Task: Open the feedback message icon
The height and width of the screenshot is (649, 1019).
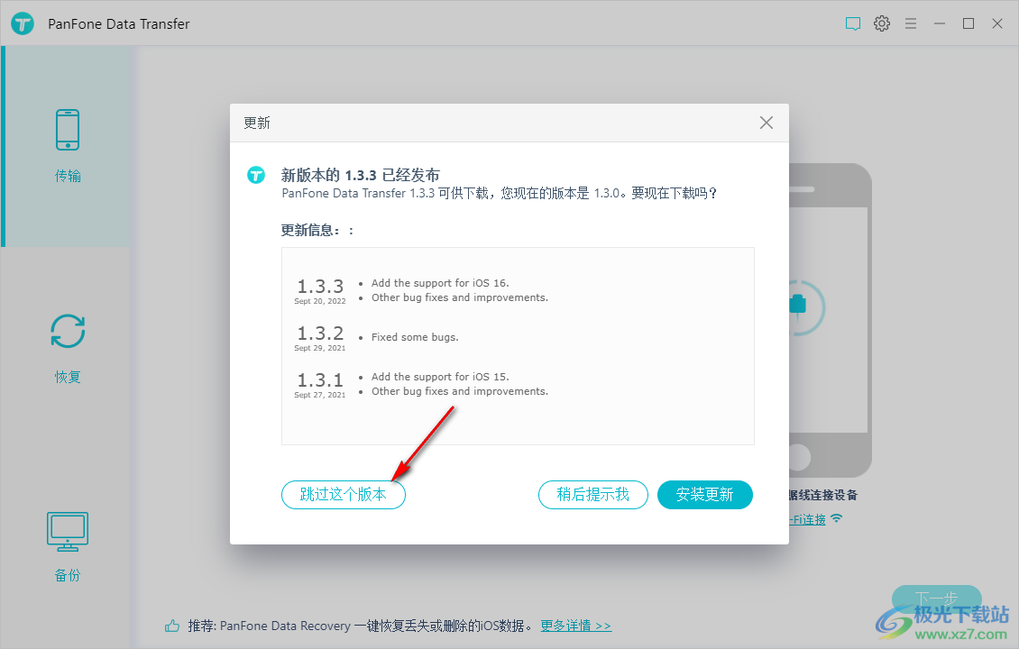Action: pyautogui.click(x=853, y=24)
